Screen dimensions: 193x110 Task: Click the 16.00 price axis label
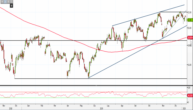190,65
